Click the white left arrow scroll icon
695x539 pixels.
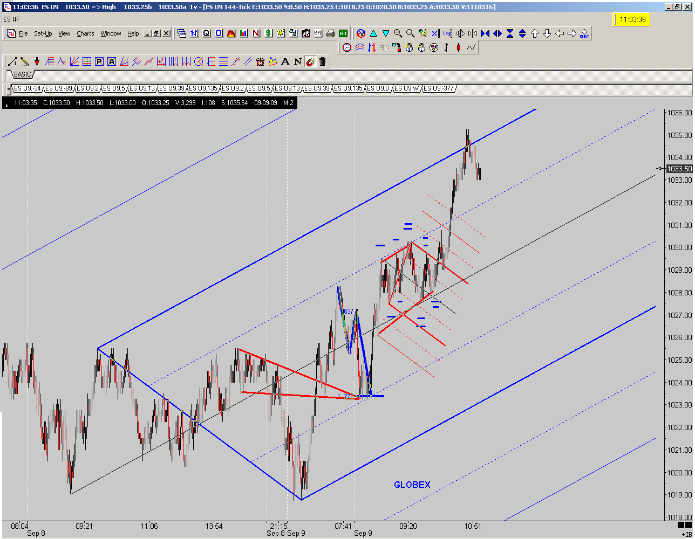[x=560, y=33]
